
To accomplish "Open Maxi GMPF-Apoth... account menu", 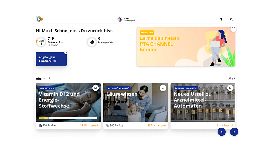I will pos(127,19).
